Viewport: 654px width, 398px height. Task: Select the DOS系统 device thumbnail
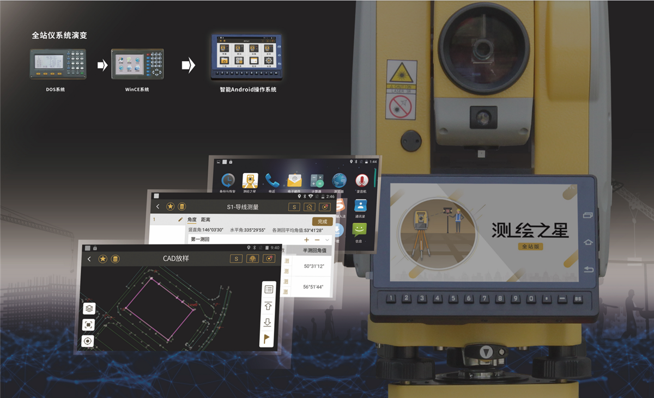pos(58,64)
